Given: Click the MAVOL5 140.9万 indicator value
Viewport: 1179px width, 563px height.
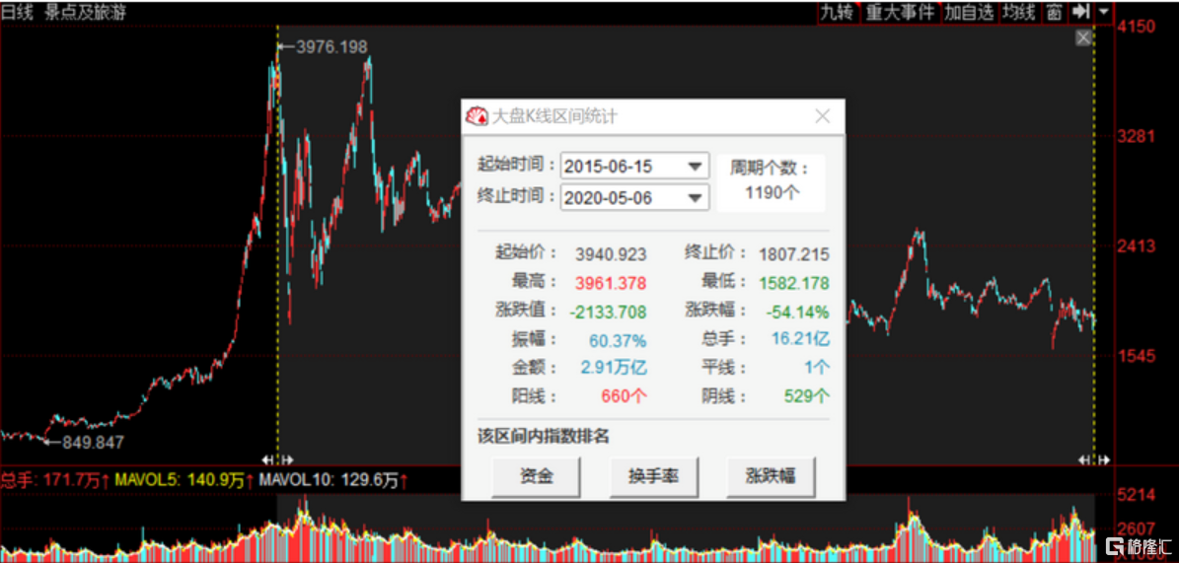Looking at the screenshot, I should [x=183, y=479].
